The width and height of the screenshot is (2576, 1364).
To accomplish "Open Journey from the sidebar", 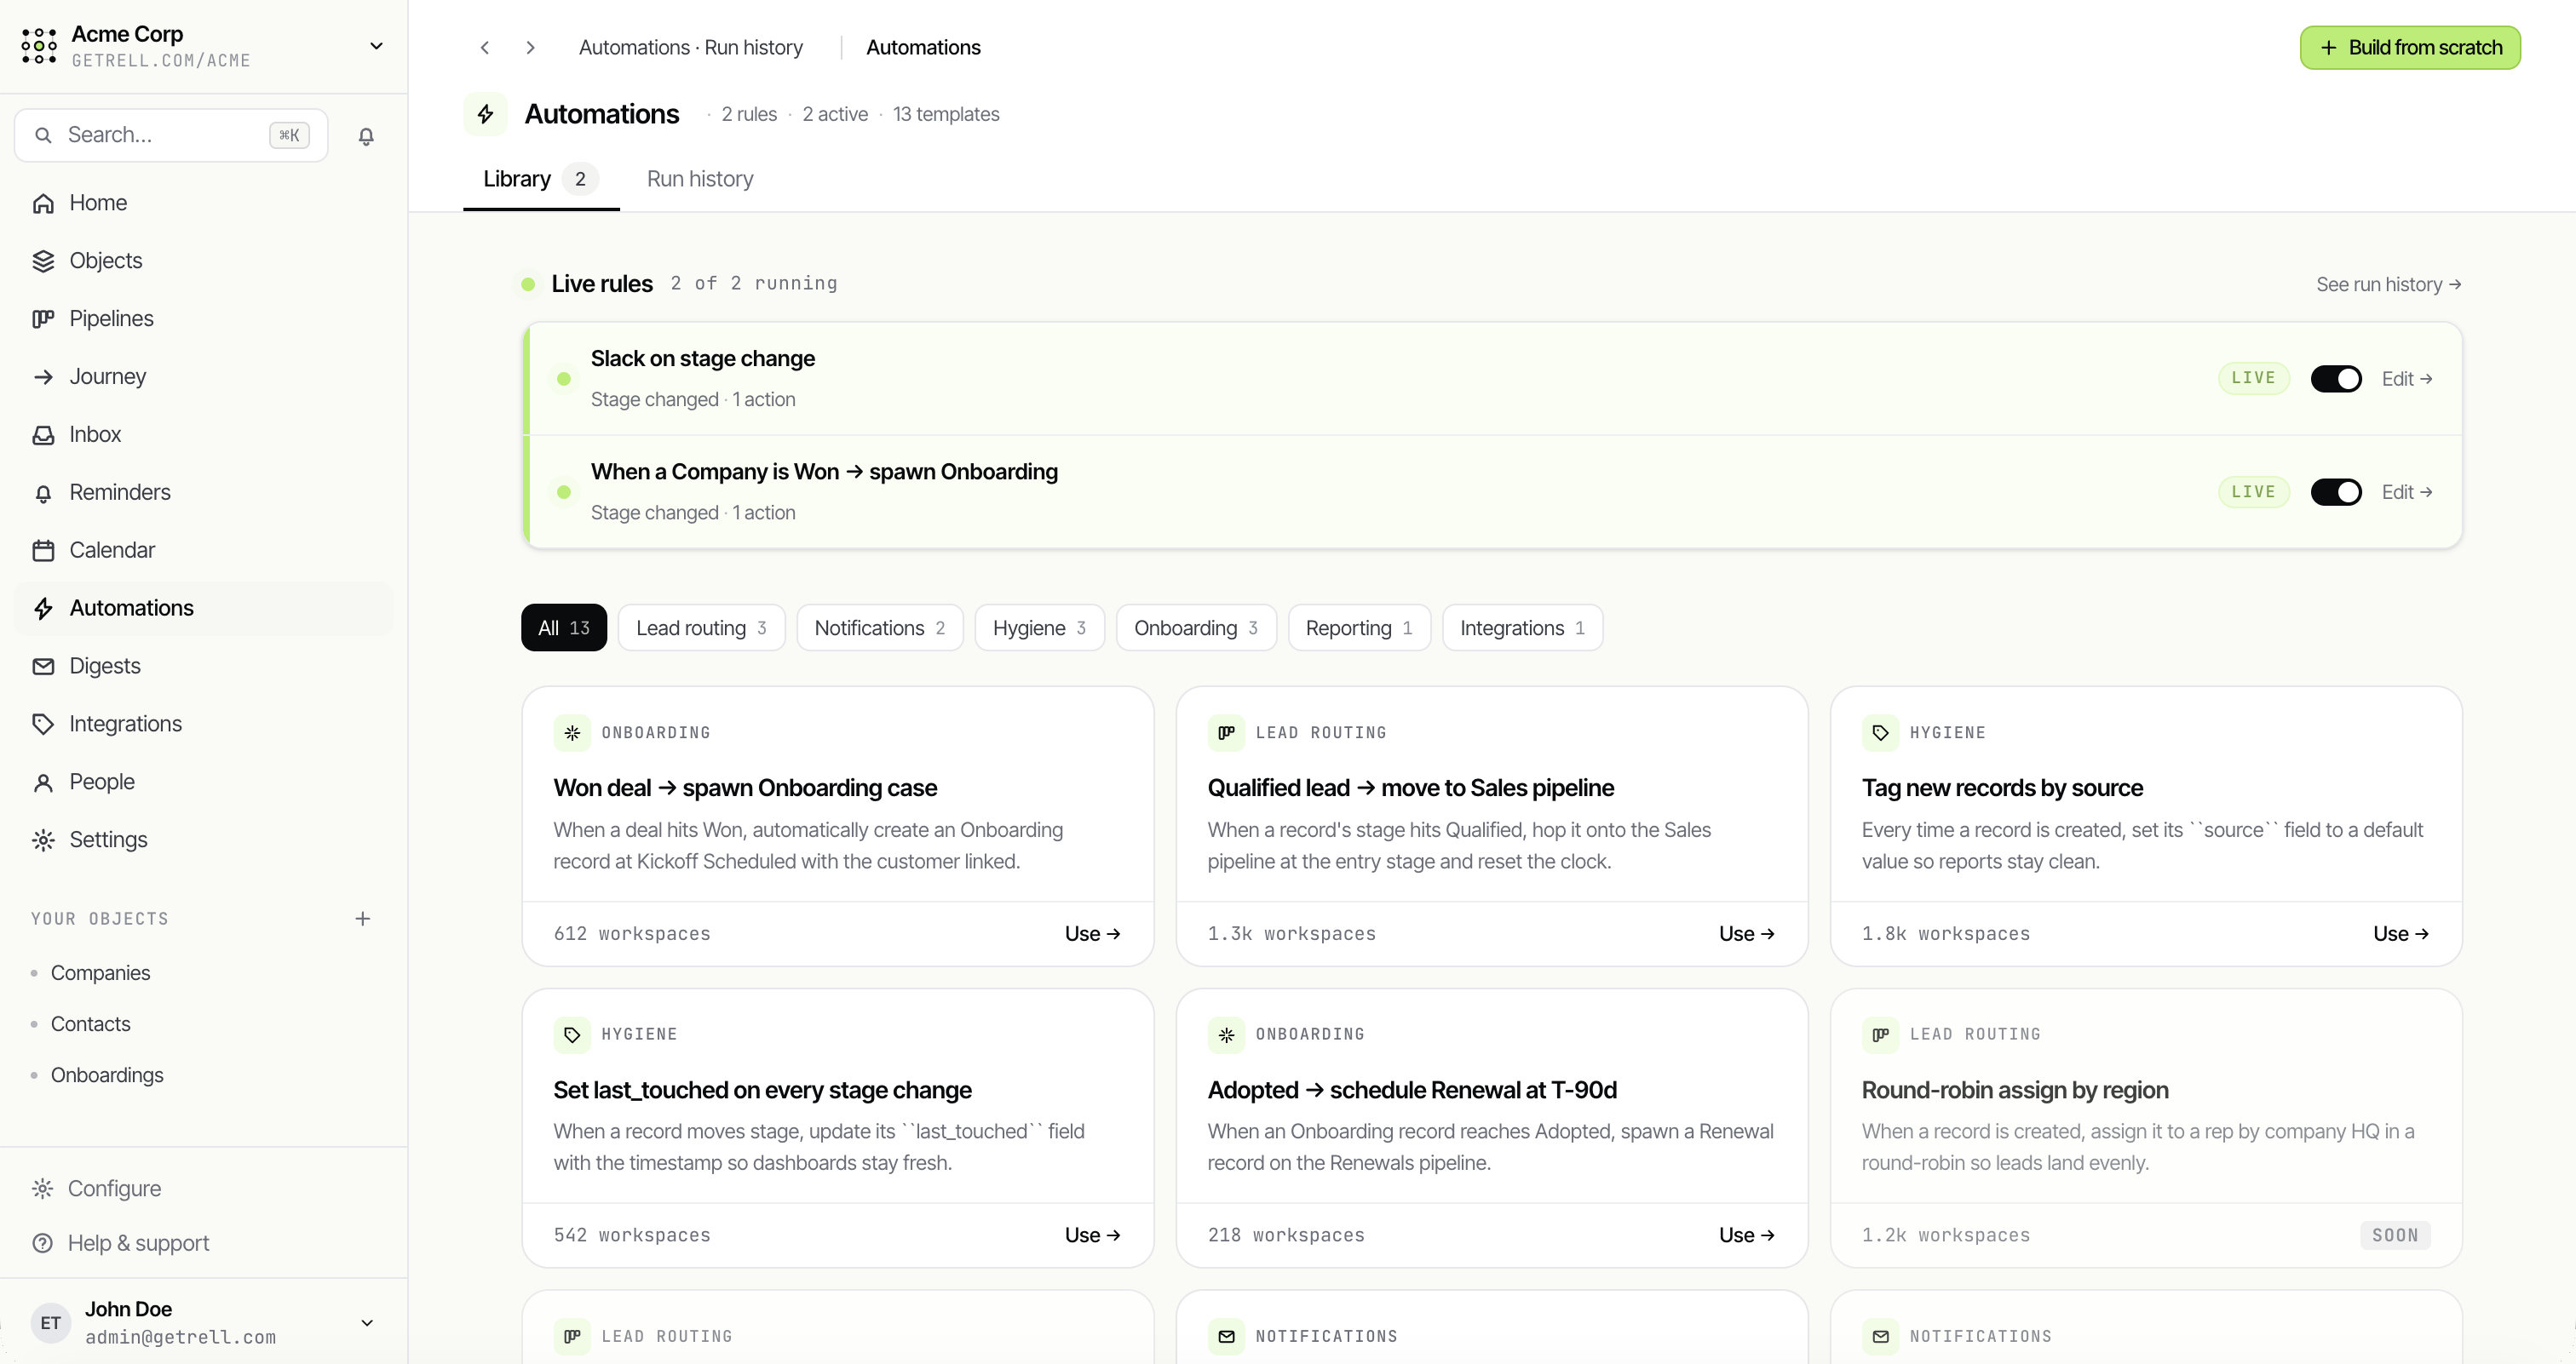I will 204,376.
